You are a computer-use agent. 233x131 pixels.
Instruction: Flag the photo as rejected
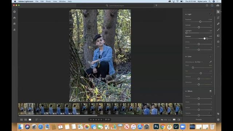coord(109,120)
